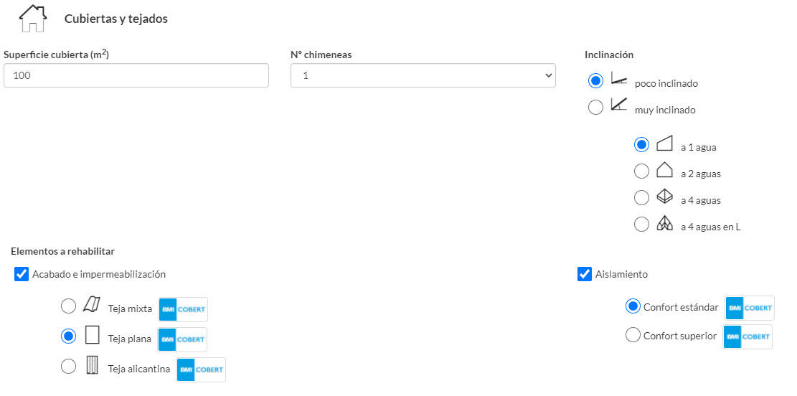Click the Teja alicantina tile icon
The width and height of the screenshot is (797, 396).
coord(91,365)
